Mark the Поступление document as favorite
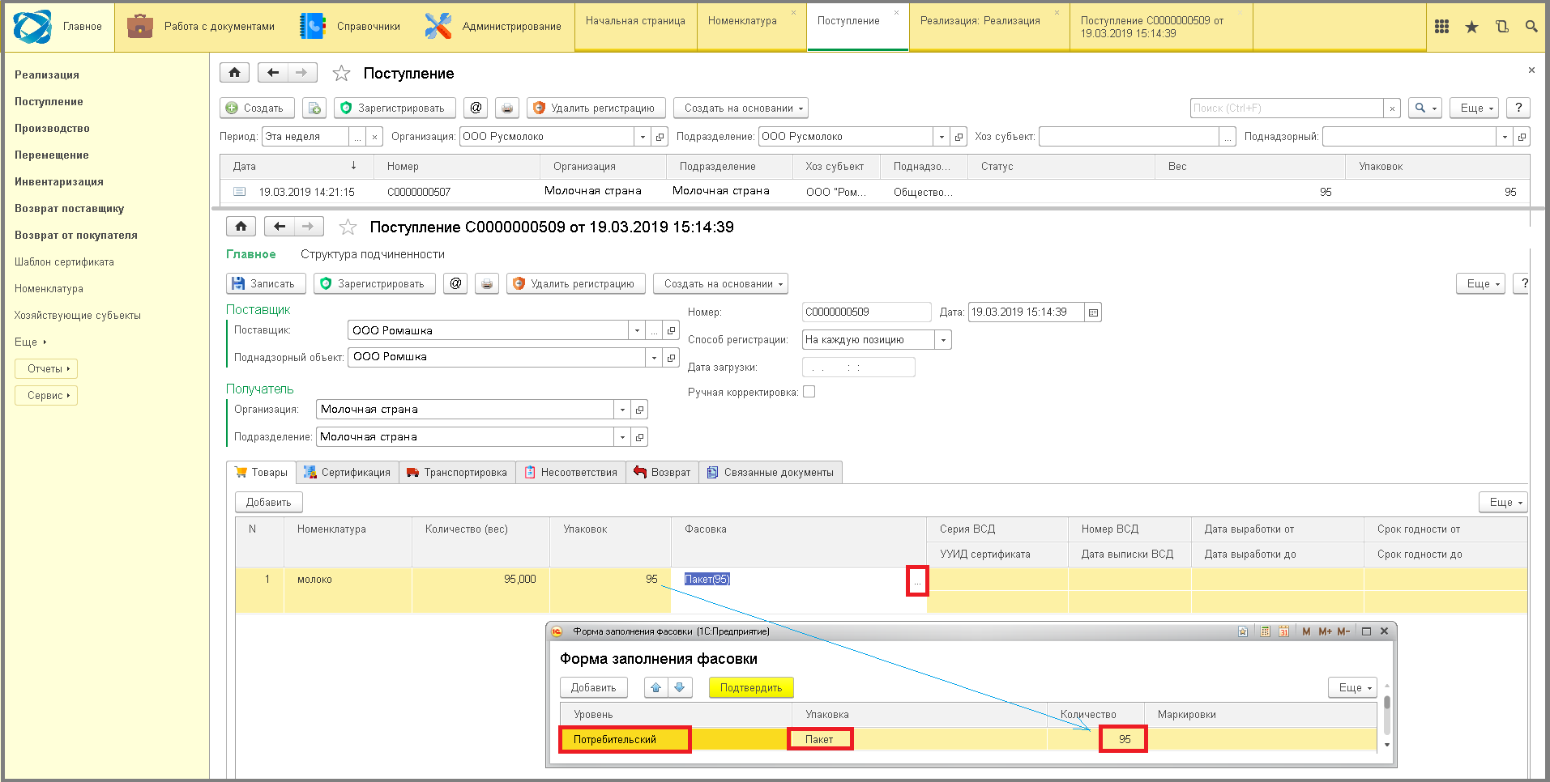Screen dimensions: 1550x782 pos(348,227)
